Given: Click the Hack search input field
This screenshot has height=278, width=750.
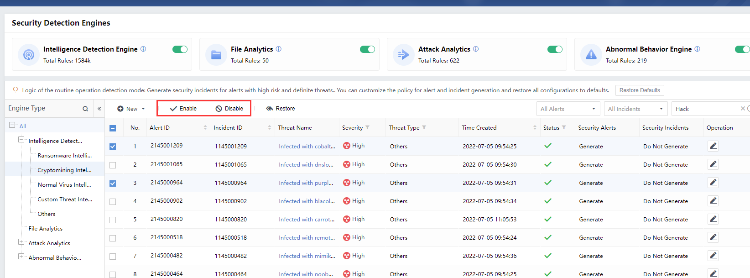Looking at the screenshot, I should [705, 109].
